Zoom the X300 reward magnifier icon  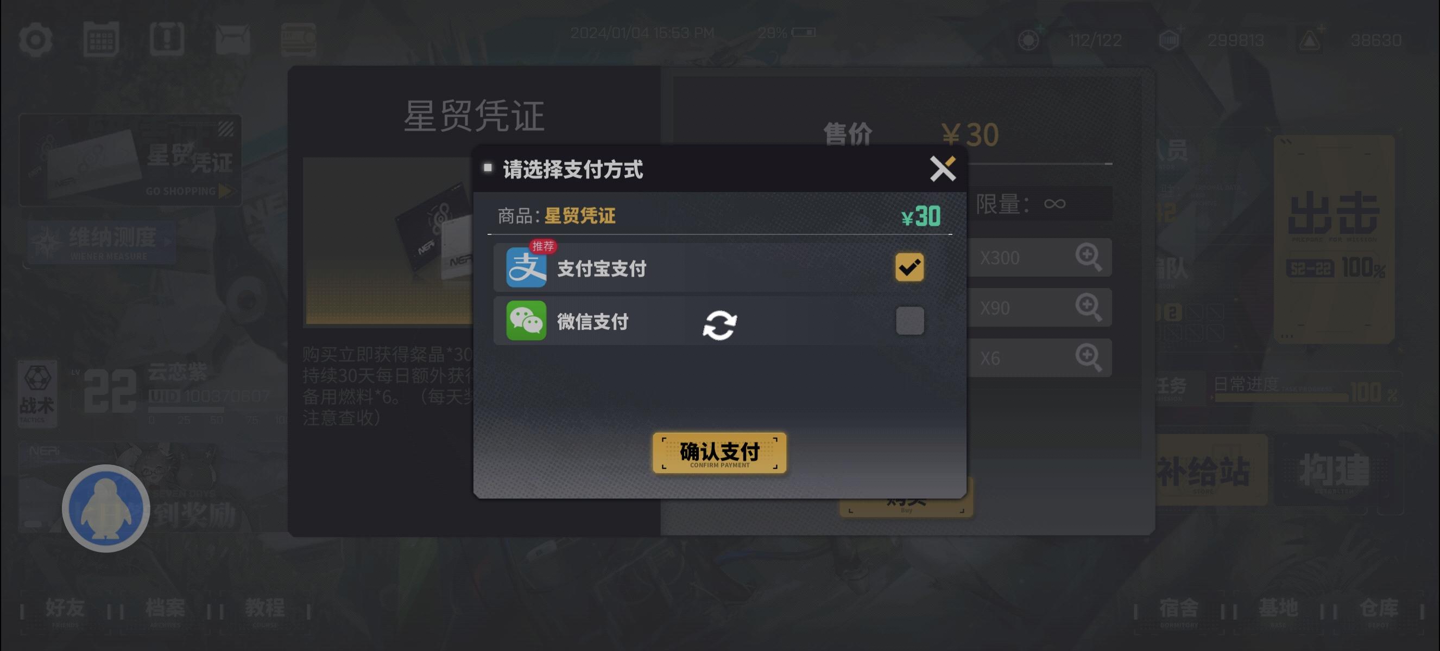pyautogui.click(x=1088, y=257)
